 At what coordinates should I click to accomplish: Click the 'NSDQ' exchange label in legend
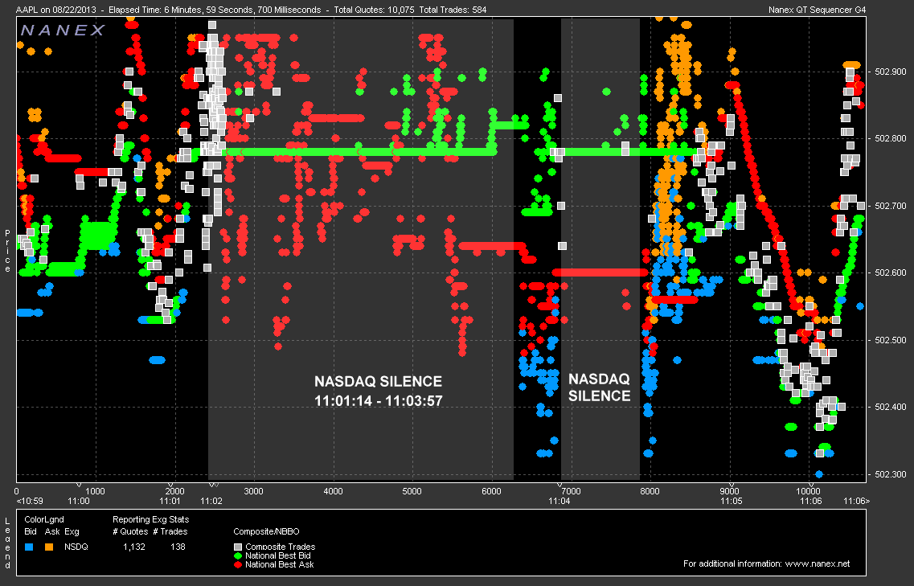tap(76, 547)
